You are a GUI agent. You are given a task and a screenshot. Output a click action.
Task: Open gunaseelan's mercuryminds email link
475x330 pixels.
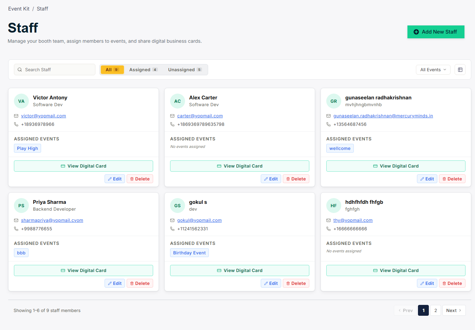(383, 116)
